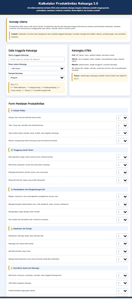Open score dropdown for Bangun dan memulai aktivitas tepat waktu

tap(122, 118)
